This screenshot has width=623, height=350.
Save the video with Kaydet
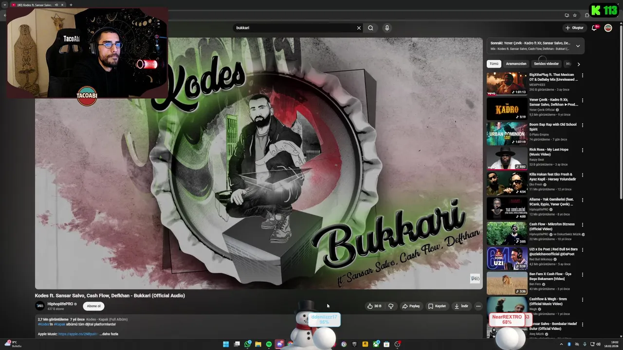point(437,306)
